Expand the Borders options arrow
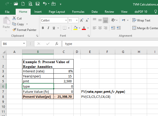Image resolution: width=158 pixels, height=116 pixels. click(x=69, y=28)
